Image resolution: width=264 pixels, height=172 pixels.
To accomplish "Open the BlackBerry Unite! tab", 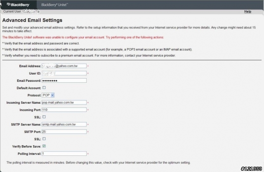I will click(x=54, y=5).
